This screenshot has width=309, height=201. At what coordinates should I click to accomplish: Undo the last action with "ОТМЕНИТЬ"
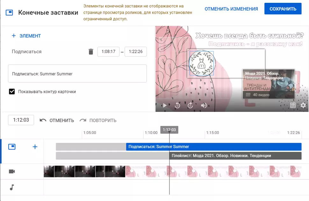pos(57,121)
